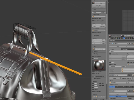This screenshot has width=134, height=100.
Task: Adjust the Clip Start value field
Action: point(99,25)
